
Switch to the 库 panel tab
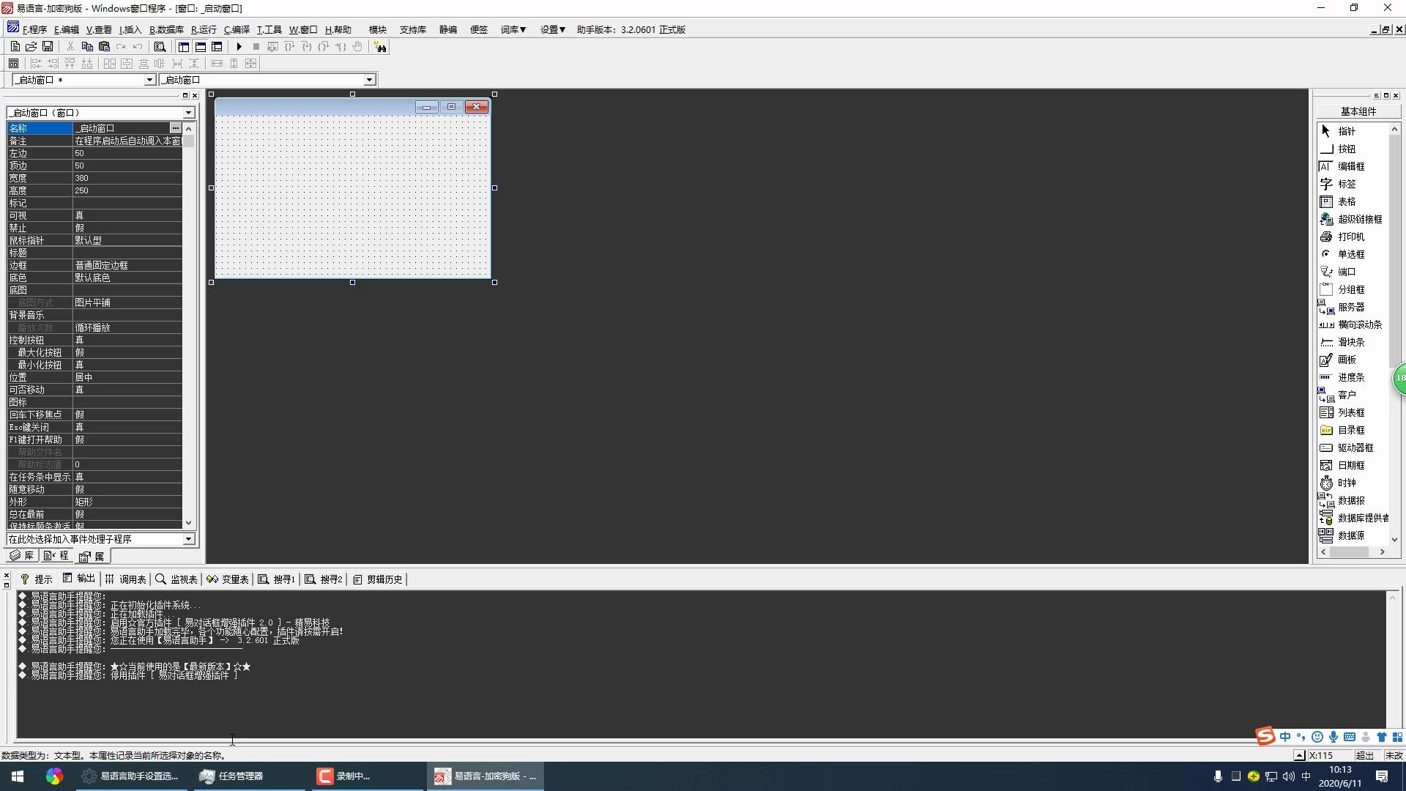coord(22,556)
